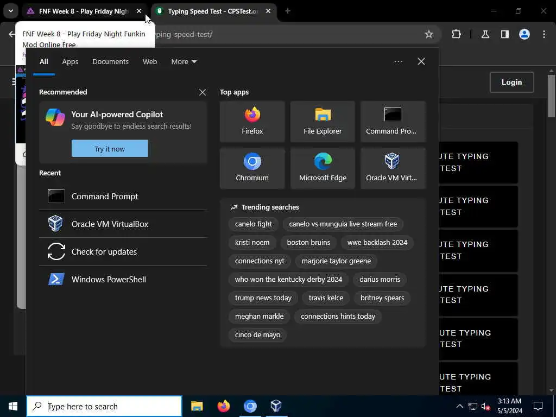
Task: Search trending 'connections hints today'
Action: click(x=338, y=316)
